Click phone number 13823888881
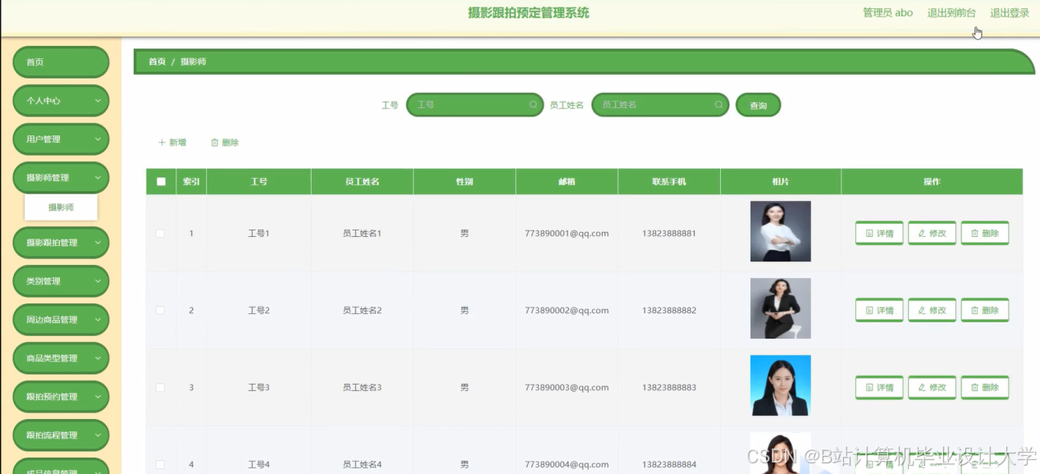 [x=669, y=234]
